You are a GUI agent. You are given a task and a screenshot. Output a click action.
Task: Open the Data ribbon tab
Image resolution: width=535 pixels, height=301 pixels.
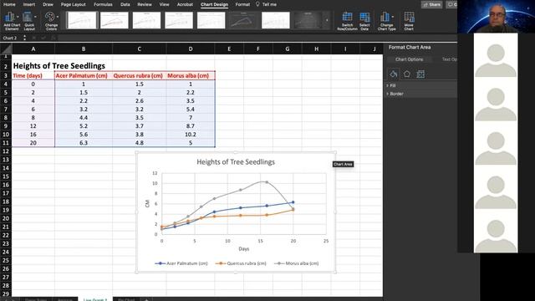[125, 4]
